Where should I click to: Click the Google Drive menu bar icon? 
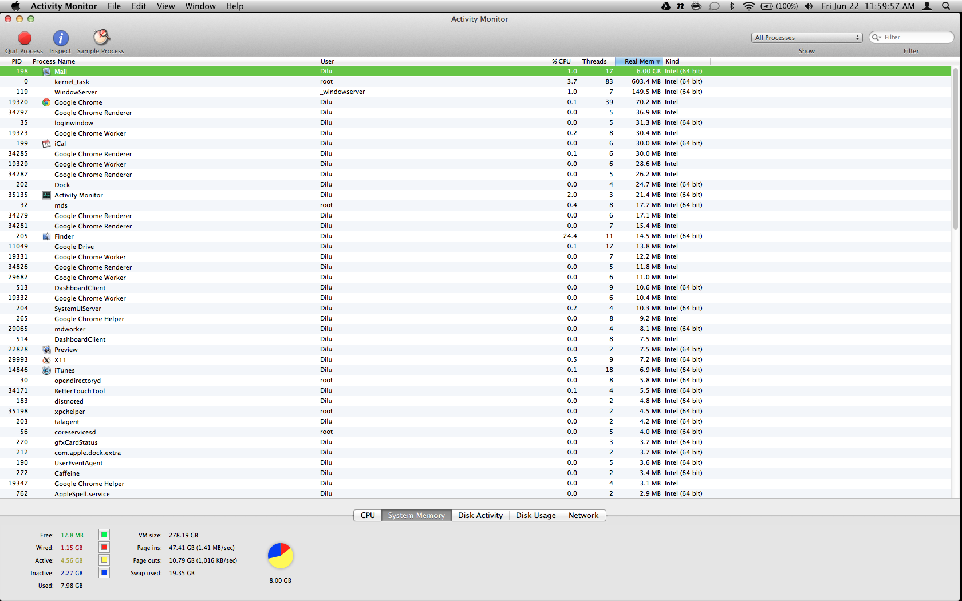coord(666,6)
